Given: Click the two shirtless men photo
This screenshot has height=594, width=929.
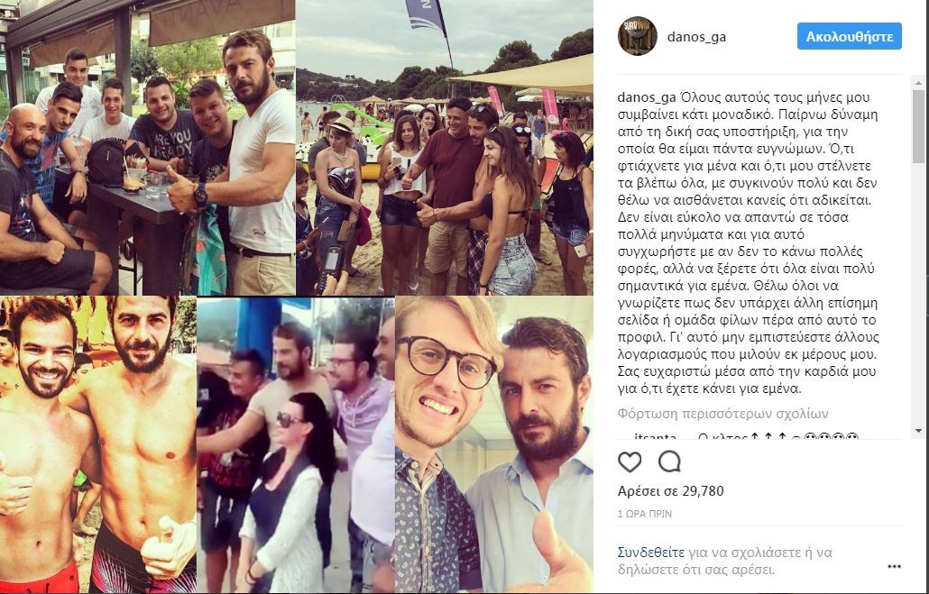Looking at the screenshot, I should (97, 444).
